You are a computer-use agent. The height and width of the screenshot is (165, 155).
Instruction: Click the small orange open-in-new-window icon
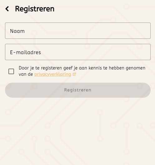coord(74,74)
